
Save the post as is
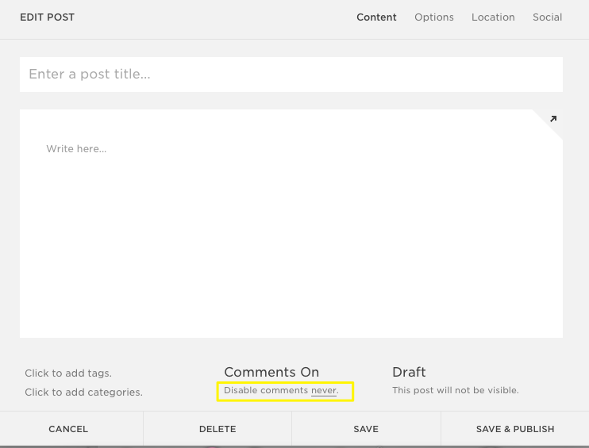[x=366, y=429]
